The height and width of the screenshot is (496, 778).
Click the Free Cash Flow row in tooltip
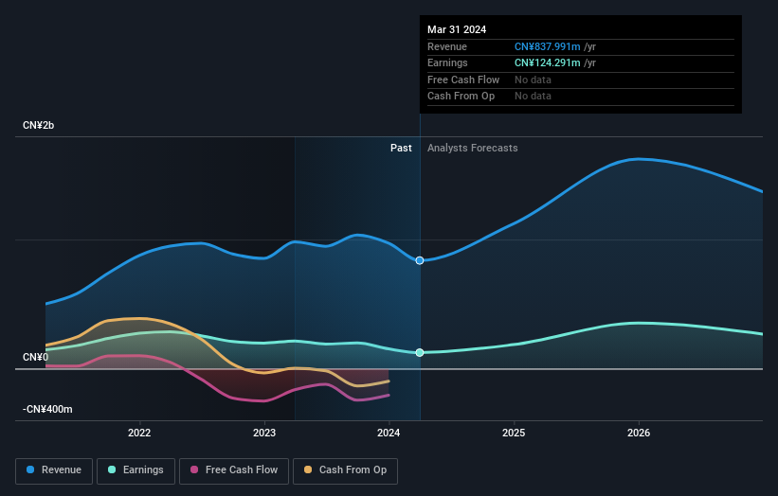581,80
